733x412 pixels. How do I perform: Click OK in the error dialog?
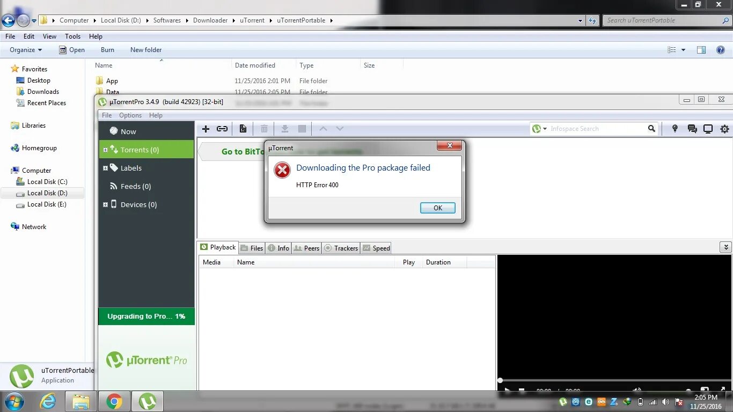coord(438,208)
